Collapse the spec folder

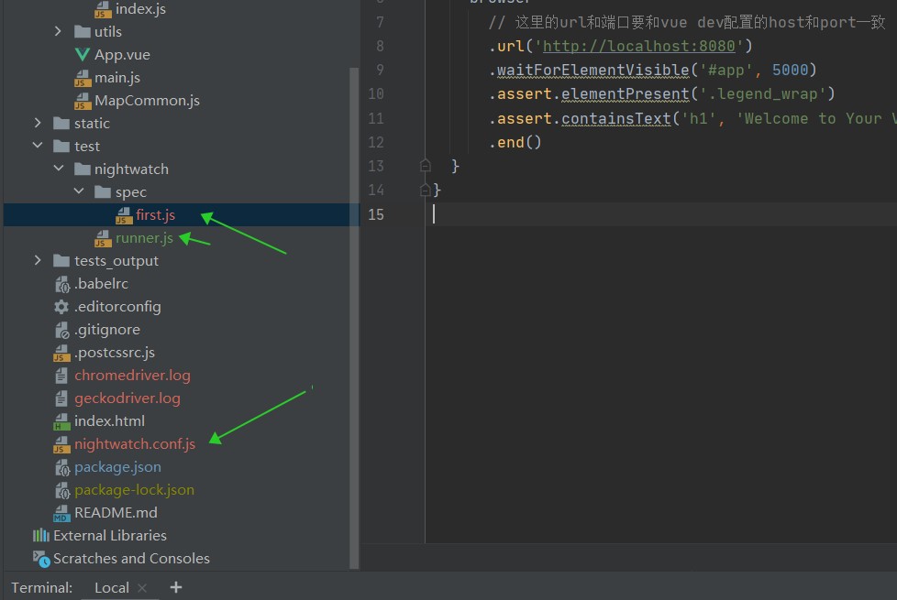pyautogui.click(x=79, y=191)
